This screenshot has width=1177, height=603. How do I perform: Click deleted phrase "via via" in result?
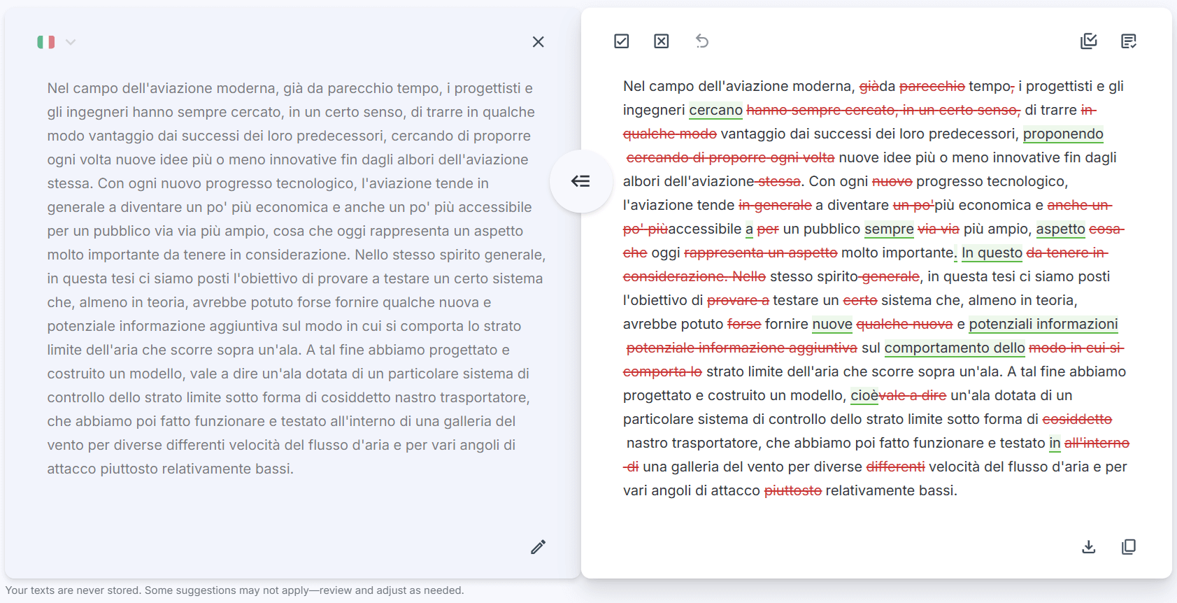click(x=939, y=229)
